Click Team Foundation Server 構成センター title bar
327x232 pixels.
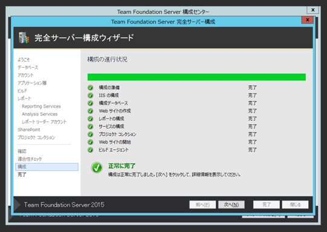163,11
